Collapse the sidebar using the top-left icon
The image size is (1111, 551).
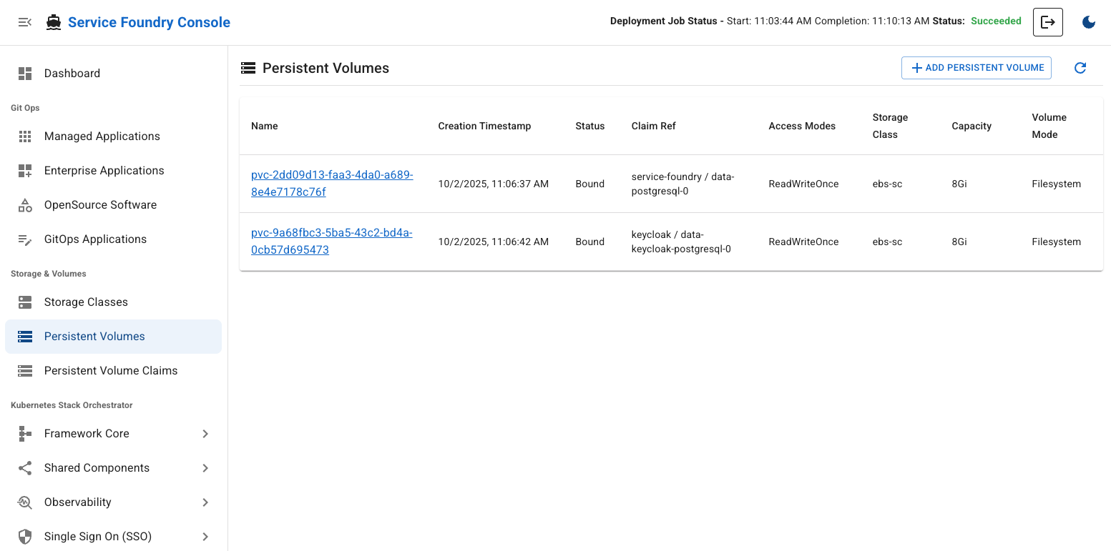pyautogui.click(x=25, y=22)
